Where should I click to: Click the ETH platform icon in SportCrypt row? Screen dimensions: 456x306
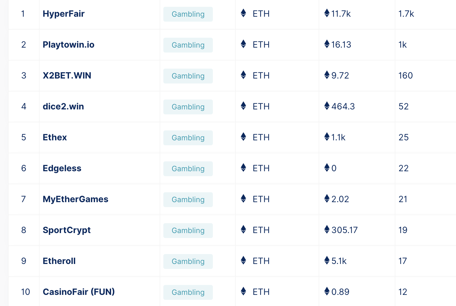click(243, 229)
